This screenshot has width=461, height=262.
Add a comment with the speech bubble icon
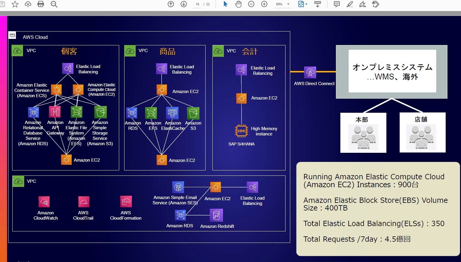[337, 4]
